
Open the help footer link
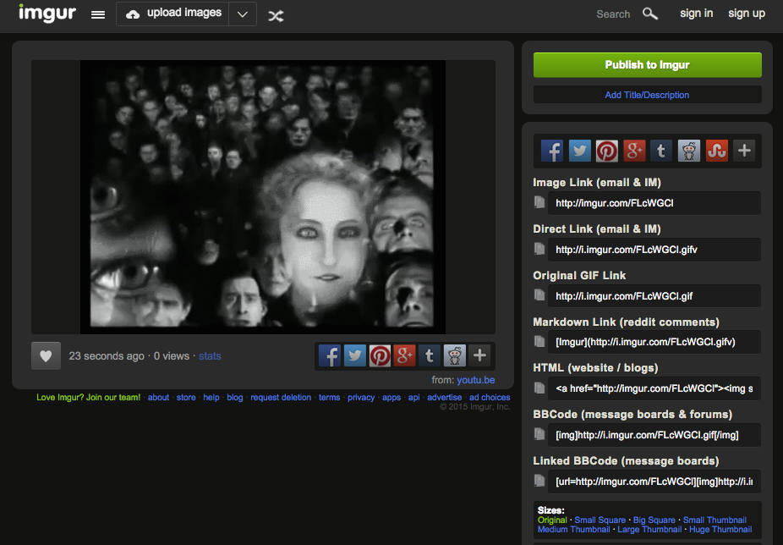[211, 398]
